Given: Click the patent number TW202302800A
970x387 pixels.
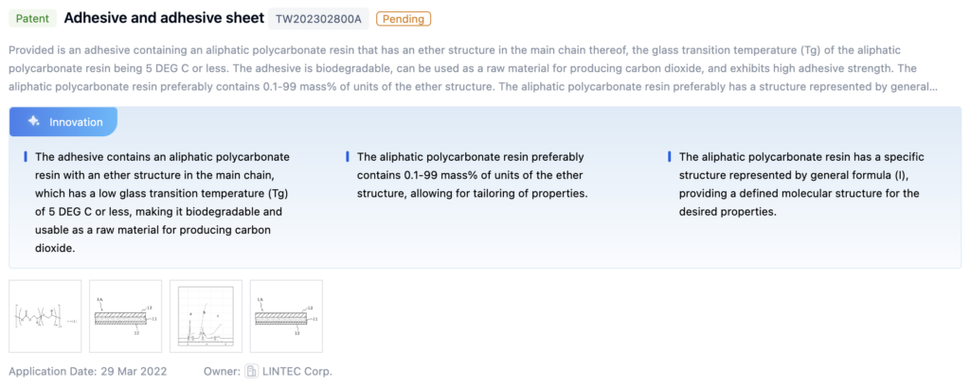Looking at the screenshot, I should (317, 19).
